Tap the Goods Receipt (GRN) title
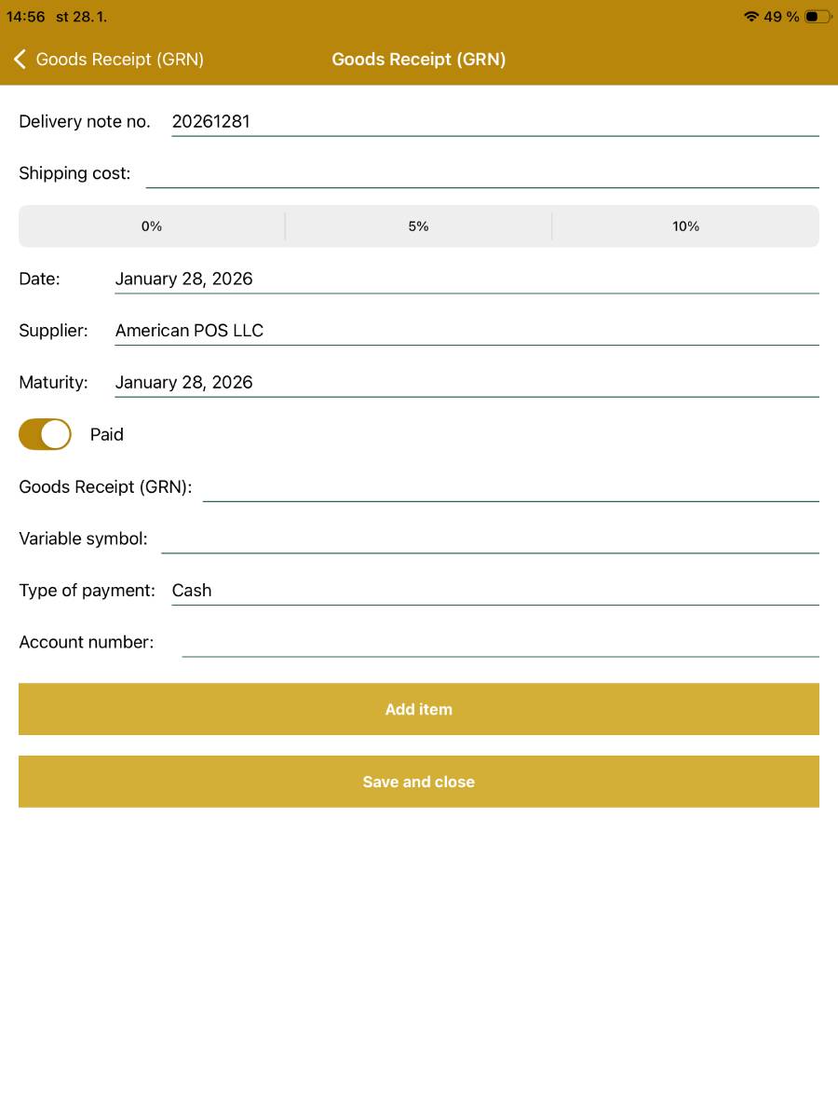838x1118 pixels. point(418,59)
